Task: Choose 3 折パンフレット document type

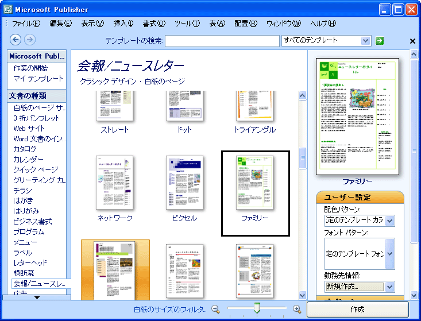Action: click(x=37, y=118)
